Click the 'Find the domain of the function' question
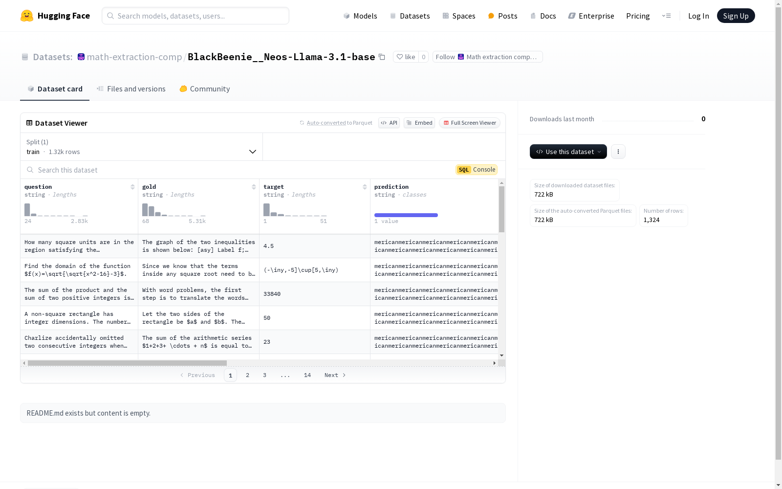 pyautogui.click(x=79, y=270)
